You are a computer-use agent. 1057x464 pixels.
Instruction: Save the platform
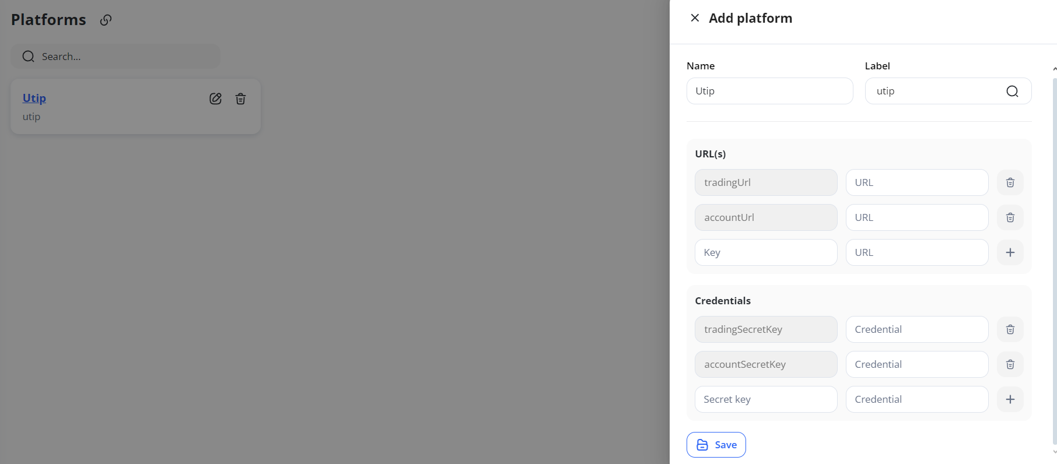(x=716, y=445)
